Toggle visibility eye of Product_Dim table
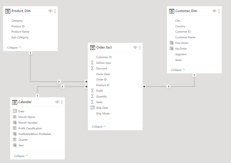The height and width of the screenshot is (163, 231). pyautogui.click(x=50, y=11)
